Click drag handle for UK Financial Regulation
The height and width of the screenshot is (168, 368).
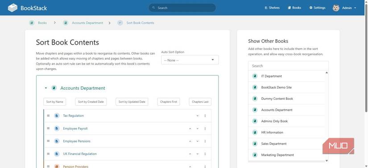[x=48, y=153]
